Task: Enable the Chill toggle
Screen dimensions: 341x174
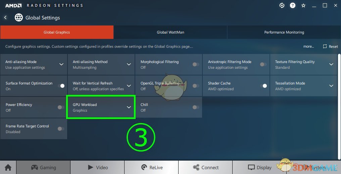Action: coord(196,107)
